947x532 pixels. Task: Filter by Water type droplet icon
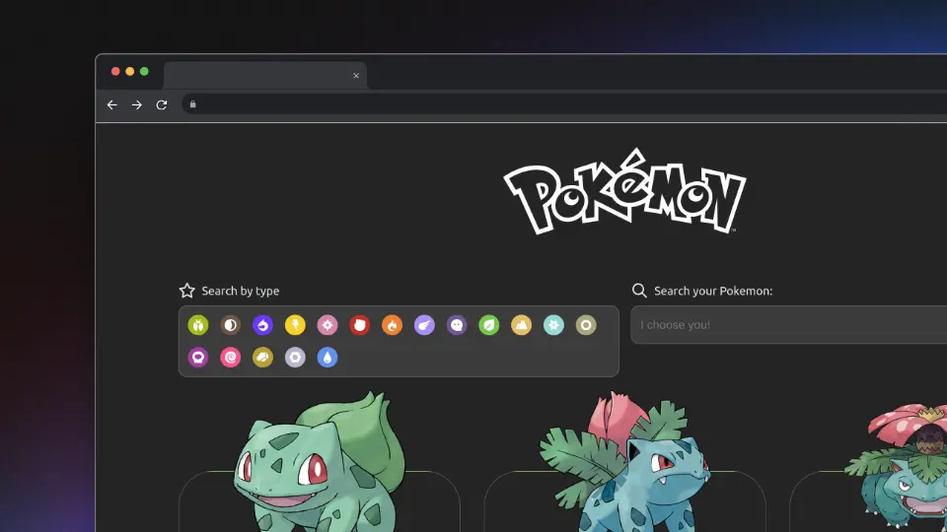pos(328,357)
